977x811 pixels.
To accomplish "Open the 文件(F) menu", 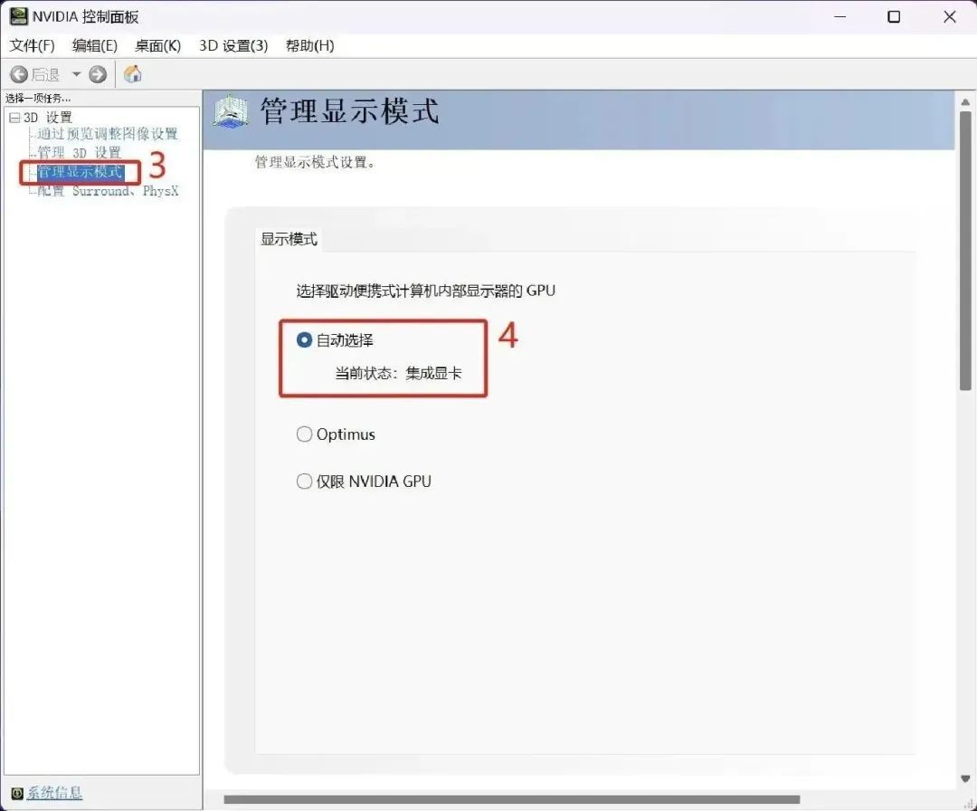I will [x=32, y=45].
